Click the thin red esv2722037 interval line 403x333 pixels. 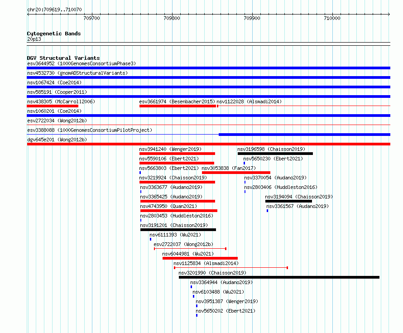coord(190,249)
